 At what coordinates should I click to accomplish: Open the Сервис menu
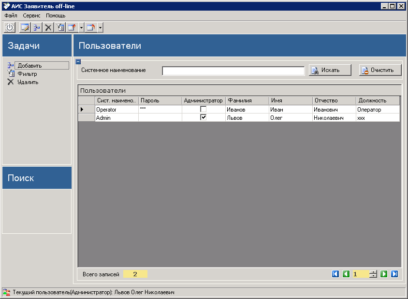coord(31,15)
